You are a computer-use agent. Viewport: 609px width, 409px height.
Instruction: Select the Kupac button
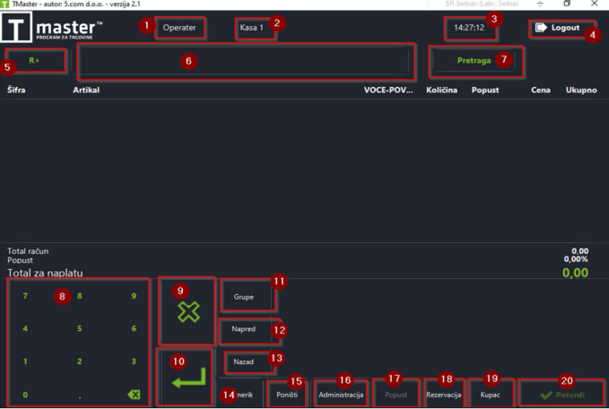491,395
